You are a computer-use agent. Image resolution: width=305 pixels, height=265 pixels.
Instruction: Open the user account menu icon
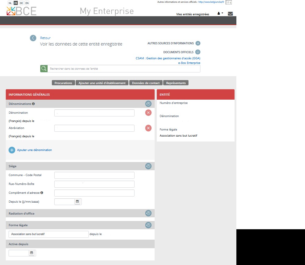(x=220, y=13)
